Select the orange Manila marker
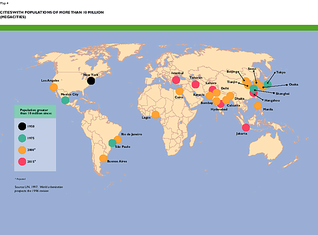 (258, 106)
